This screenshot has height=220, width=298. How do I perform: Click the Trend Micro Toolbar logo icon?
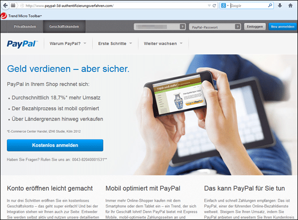point(3,16)
